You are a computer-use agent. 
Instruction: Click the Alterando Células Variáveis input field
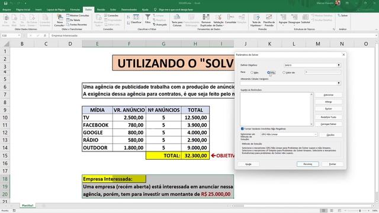point(288,83)
